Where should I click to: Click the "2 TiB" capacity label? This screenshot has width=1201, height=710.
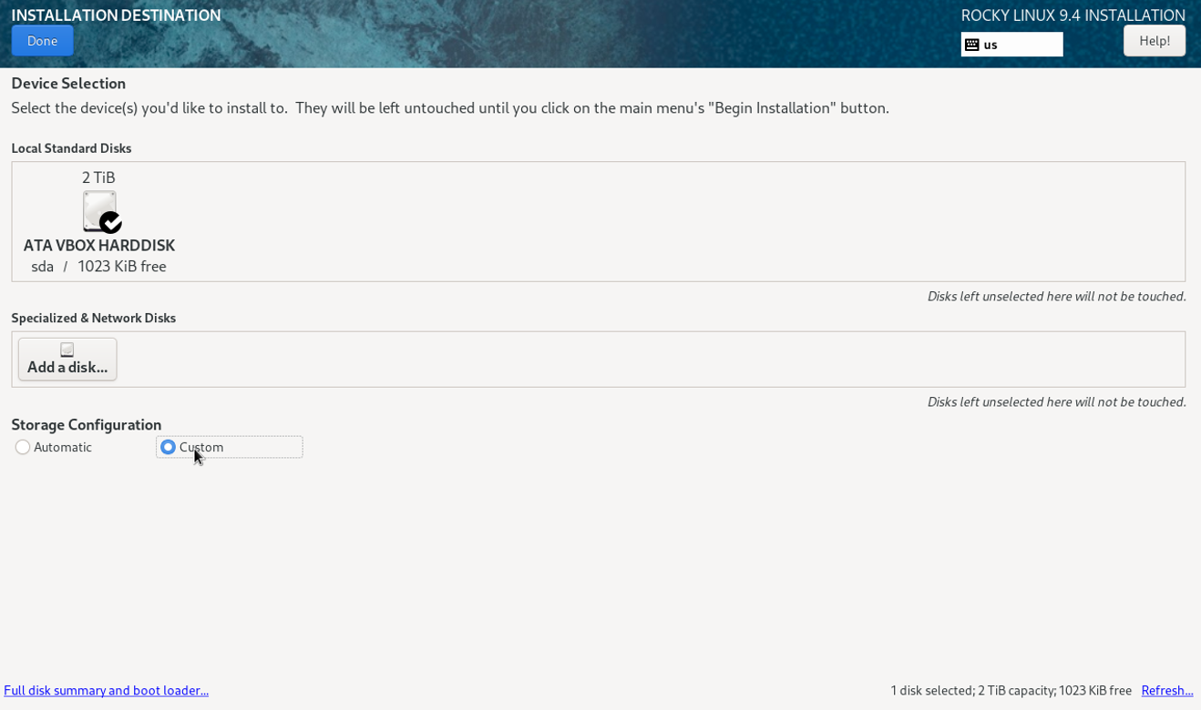click(98, 177)
